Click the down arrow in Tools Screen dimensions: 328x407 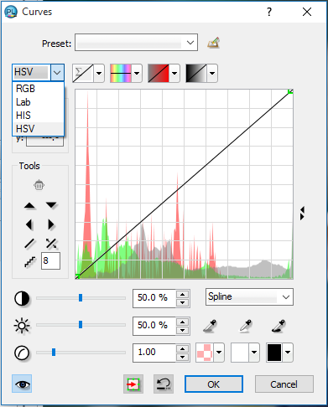[x=51, y=205]
